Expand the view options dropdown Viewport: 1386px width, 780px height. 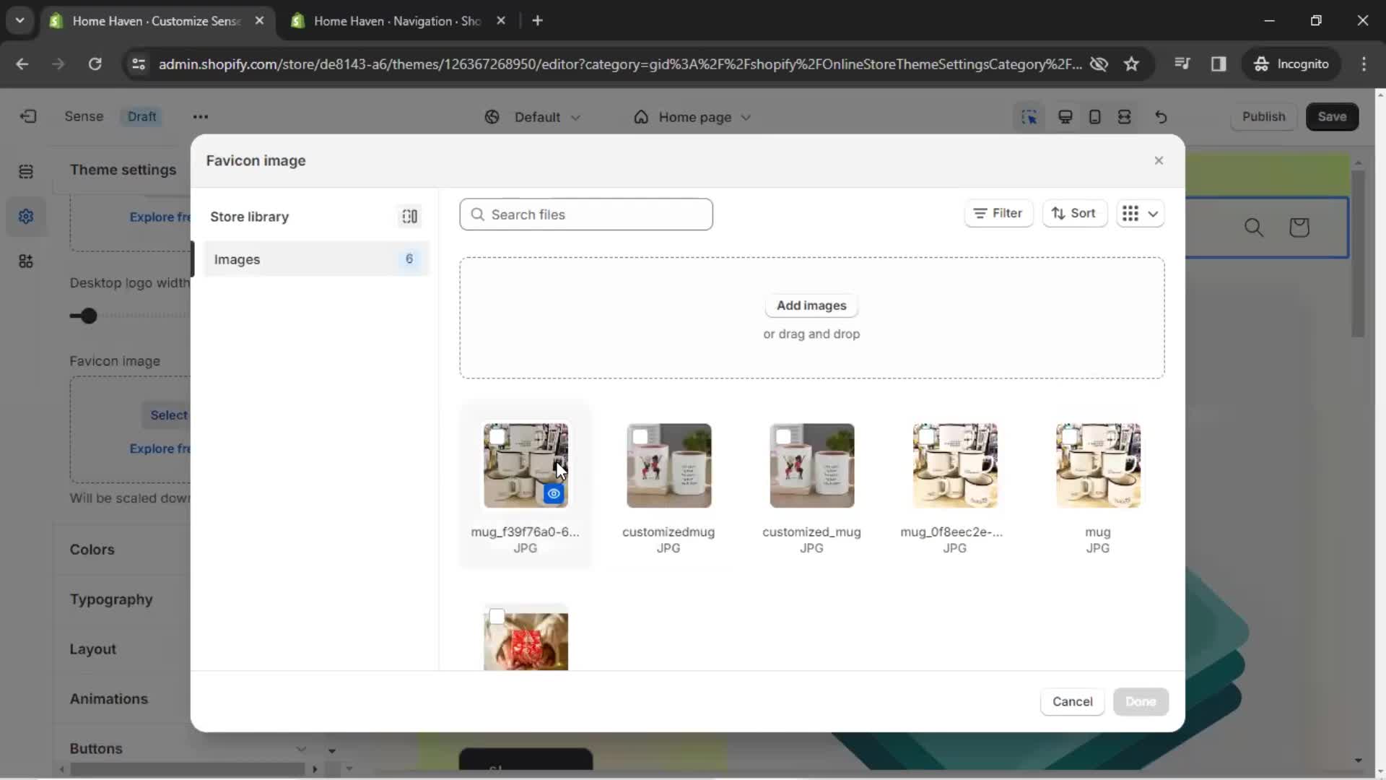(1153, 213)
